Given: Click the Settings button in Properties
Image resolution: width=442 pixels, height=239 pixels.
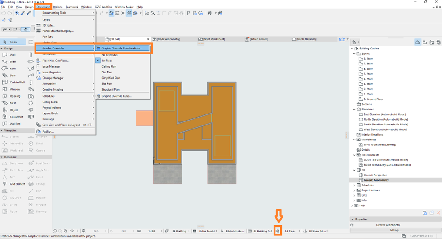Looking at the screenshot, I should coord(395,230).
